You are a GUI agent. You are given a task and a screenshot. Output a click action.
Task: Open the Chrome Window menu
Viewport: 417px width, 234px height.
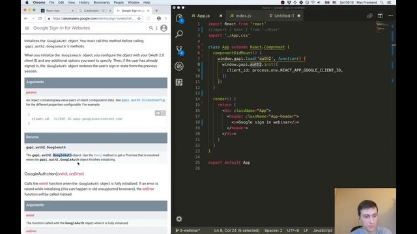[134, 3]
